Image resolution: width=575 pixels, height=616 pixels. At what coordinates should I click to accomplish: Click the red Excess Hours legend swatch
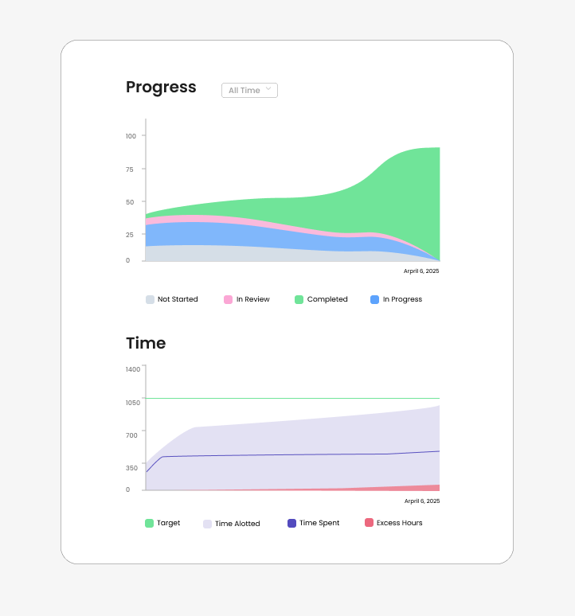(369, 524)
